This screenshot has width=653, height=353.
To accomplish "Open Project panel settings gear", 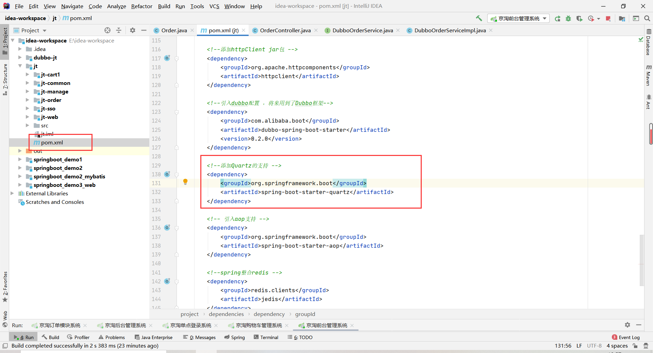I will pyautogui.click(x=133, y=30).
